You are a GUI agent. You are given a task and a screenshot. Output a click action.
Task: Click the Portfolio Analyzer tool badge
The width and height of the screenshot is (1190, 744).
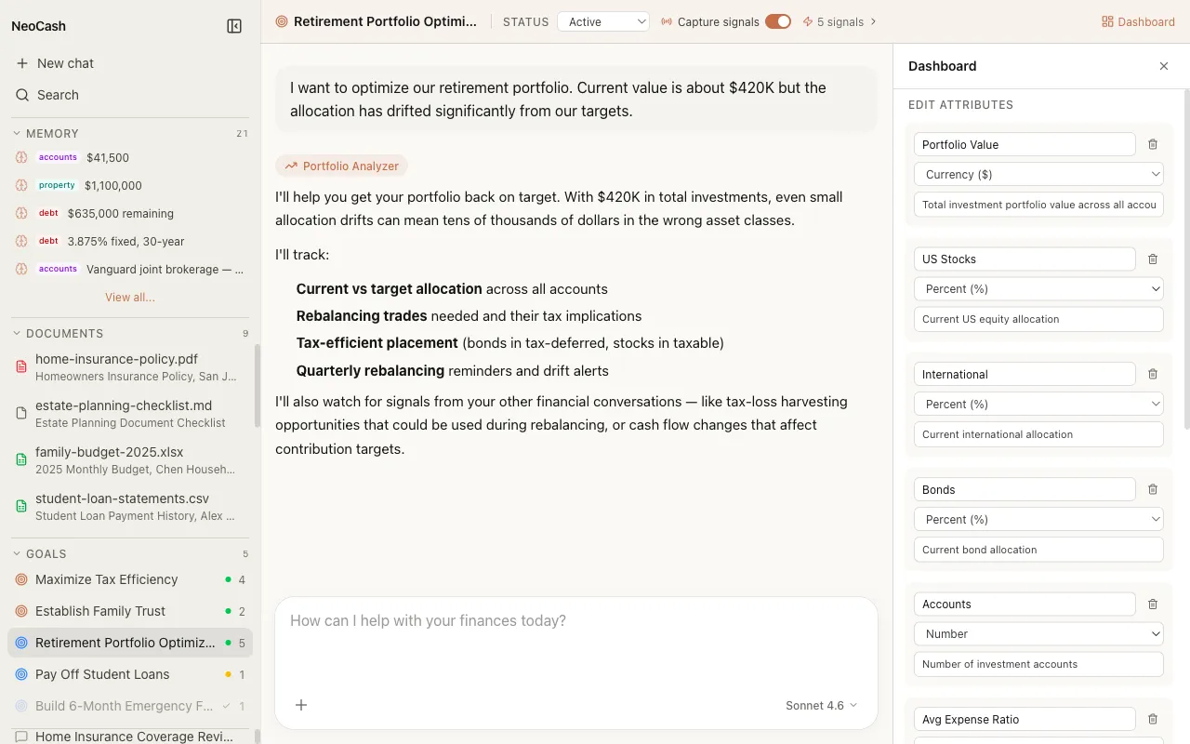pyautogui.click(x=341, y=166)
